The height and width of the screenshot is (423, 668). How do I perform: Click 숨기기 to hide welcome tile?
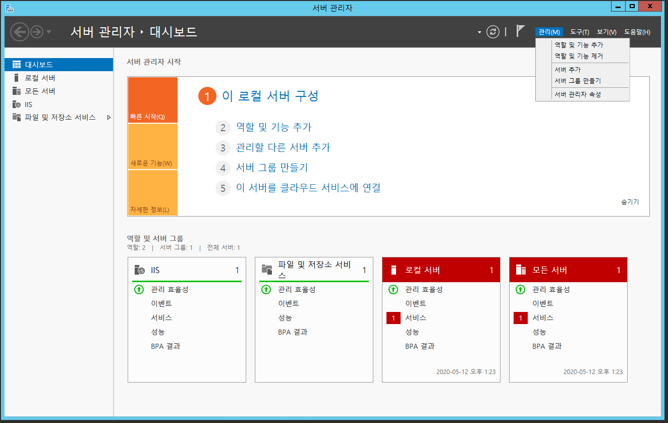[630, 202]
